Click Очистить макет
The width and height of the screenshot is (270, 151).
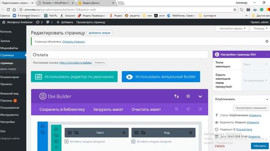click(x=146, y=109)
